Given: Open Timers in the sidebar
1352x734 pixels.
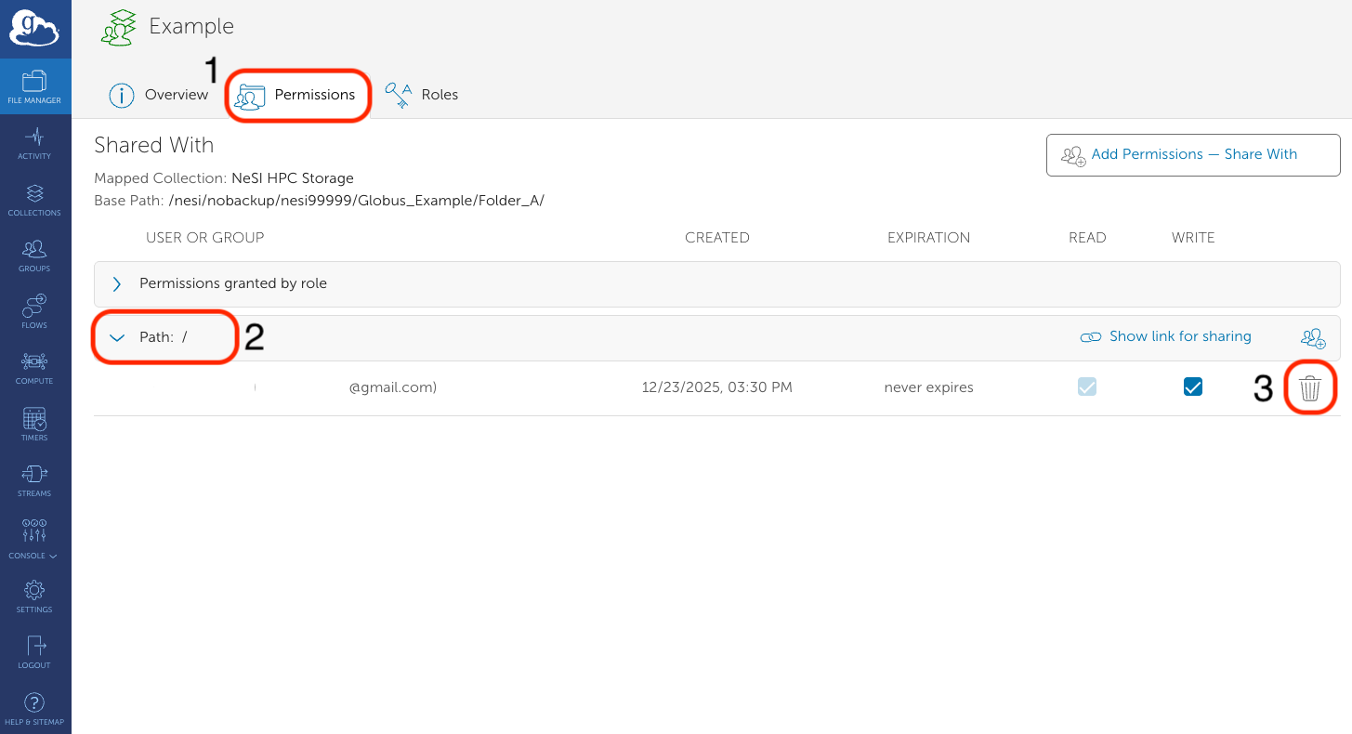Looking at the screenshot, I should point(34,424).
